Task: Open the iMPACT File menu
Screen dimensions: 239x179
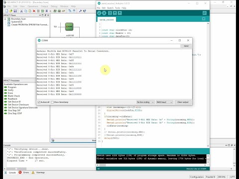Action: 9,6
